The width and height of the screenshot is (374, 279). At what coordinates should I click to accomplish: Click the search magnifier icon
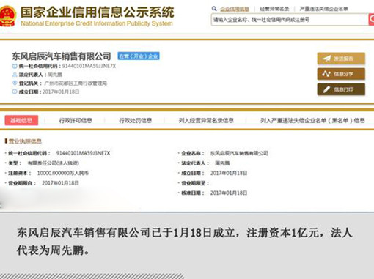(214, 9)
